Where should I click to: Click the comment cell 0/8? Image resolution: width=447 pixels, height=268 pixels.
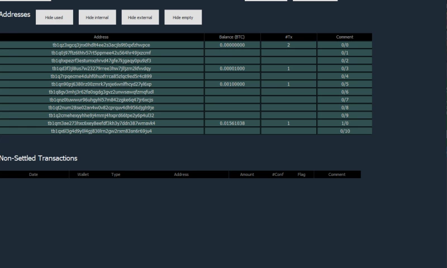pyautogui.click(x=345, y=108)
